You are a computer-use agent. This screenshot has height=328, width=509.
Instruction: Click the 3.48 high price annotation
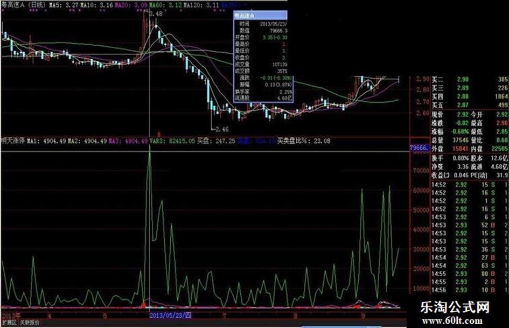156,13
